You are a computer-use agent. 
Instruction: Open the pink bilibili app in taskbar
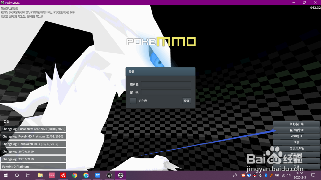(52, 175)
